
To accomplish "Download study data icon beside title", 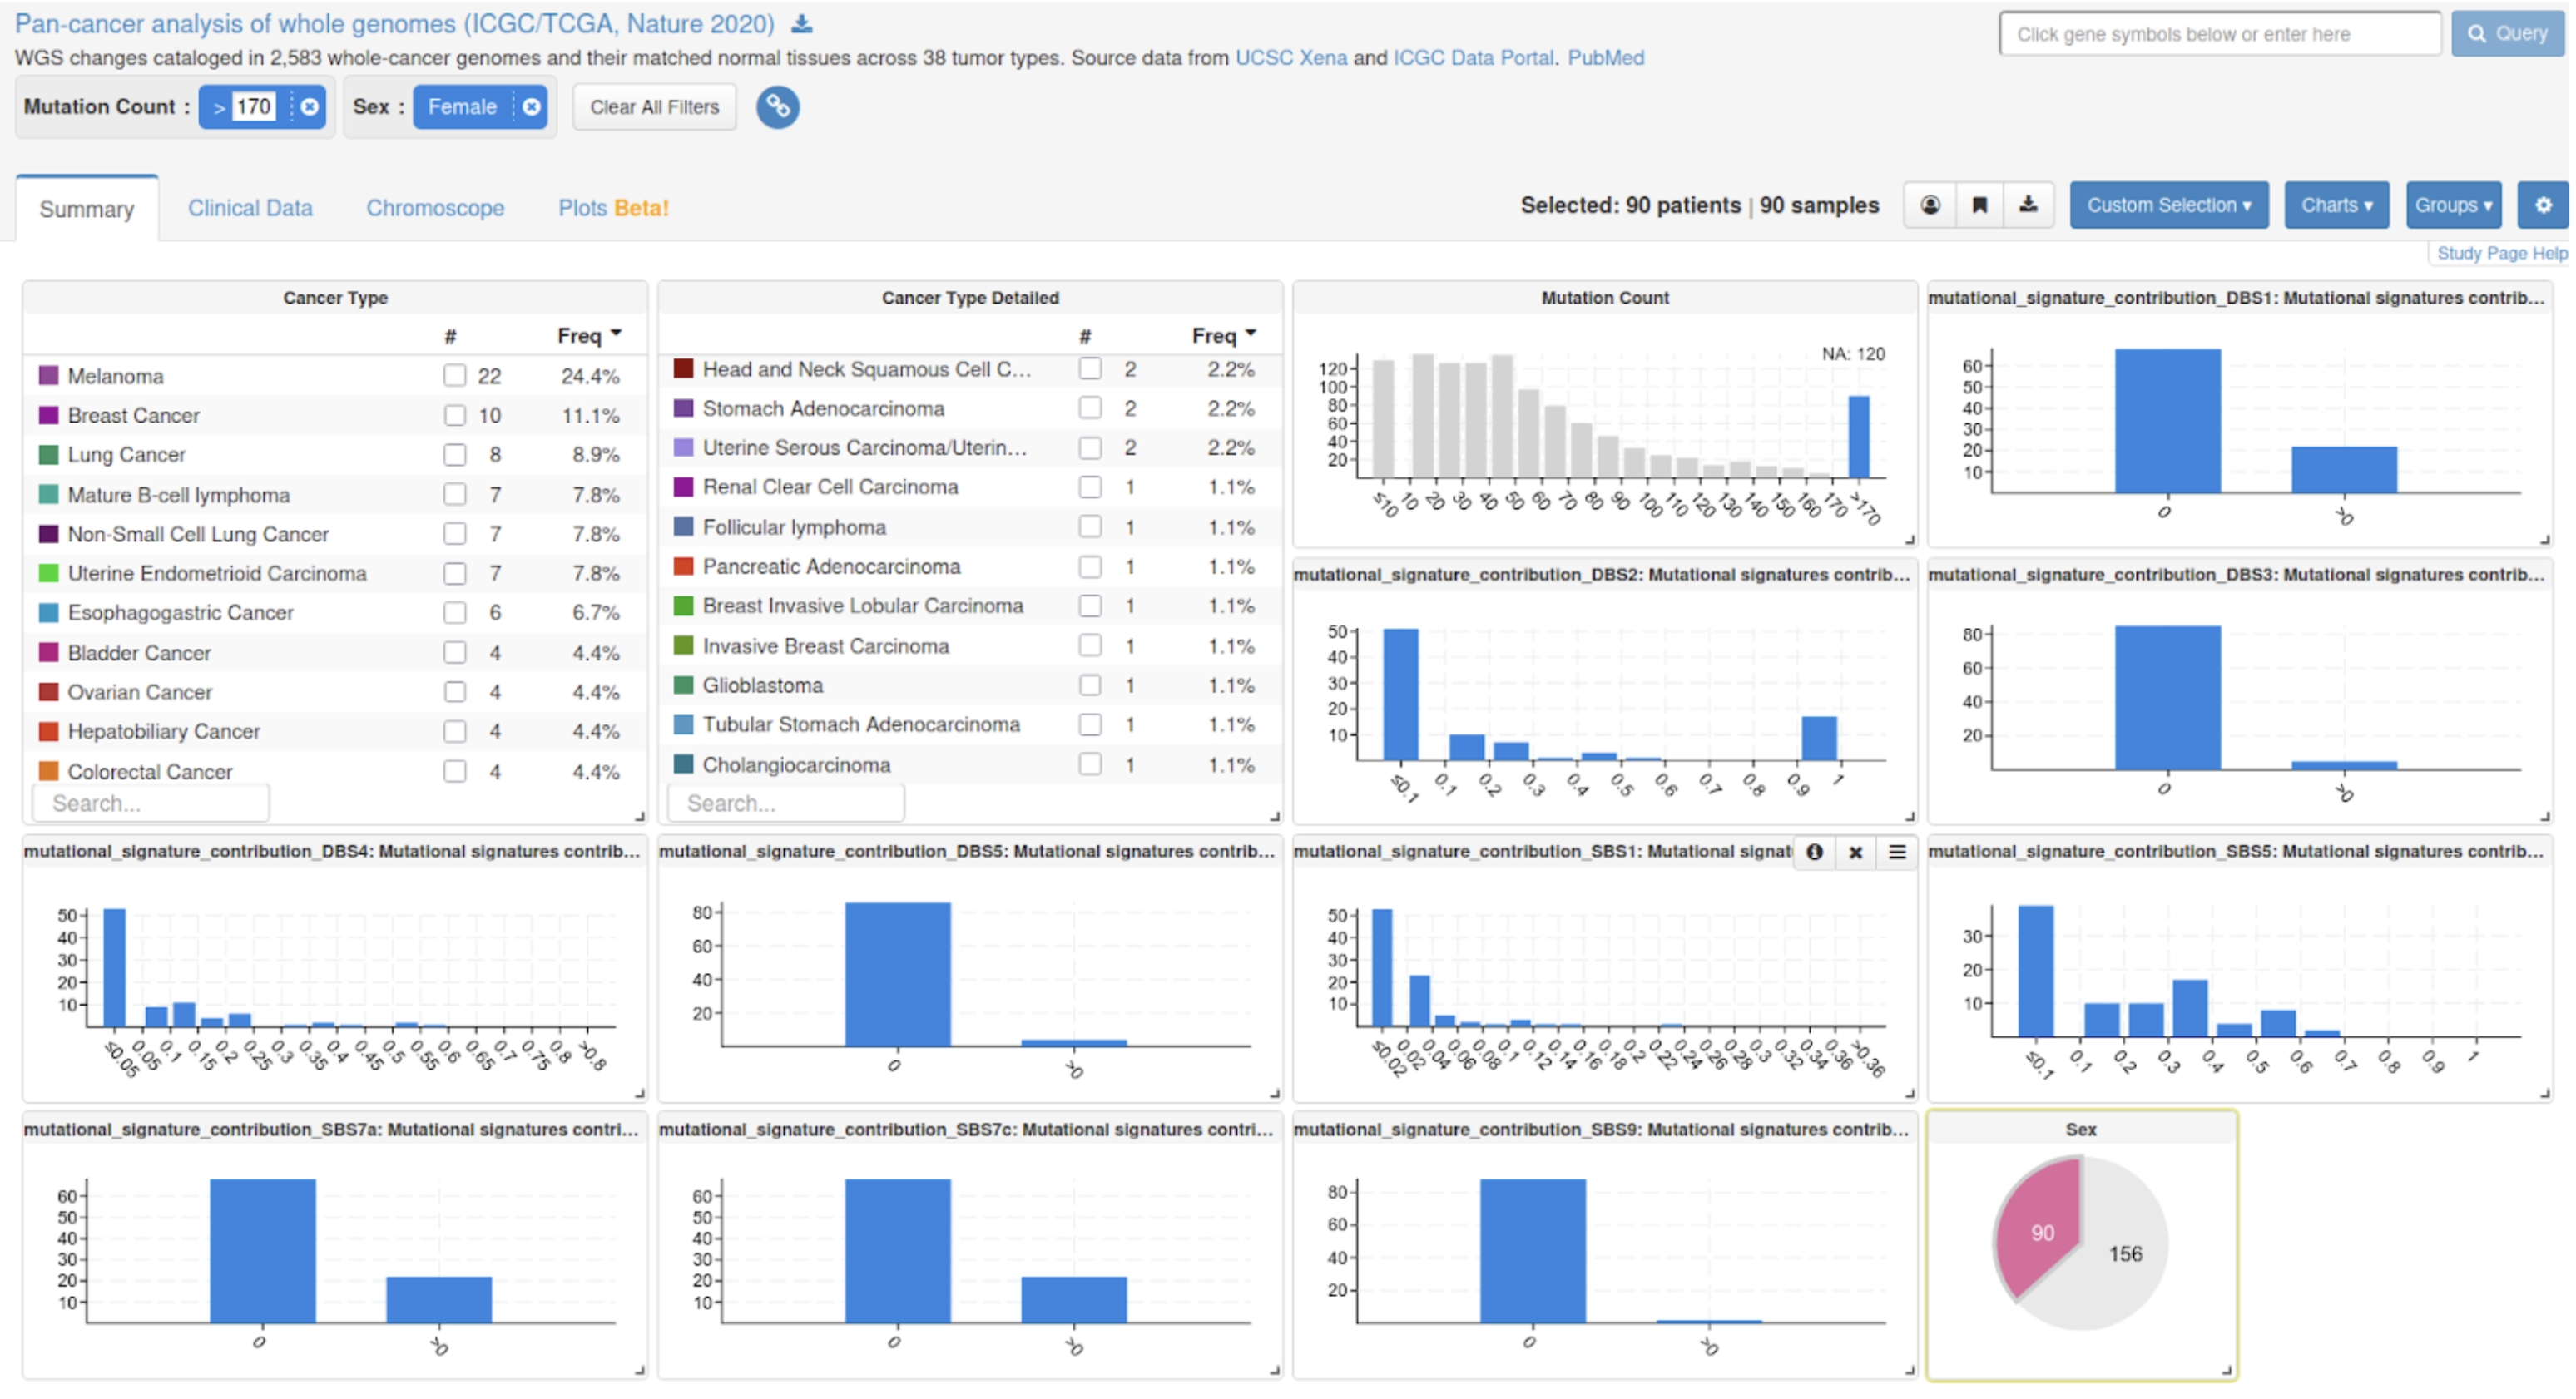I will click(x=802, y=24).
